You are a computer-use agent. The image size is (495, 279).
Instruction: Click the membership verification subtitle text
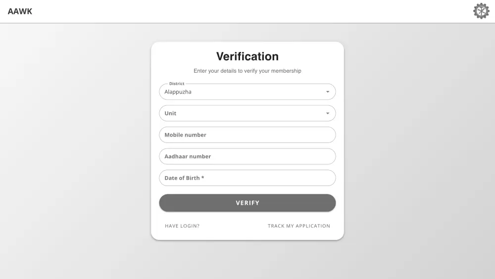247,71
